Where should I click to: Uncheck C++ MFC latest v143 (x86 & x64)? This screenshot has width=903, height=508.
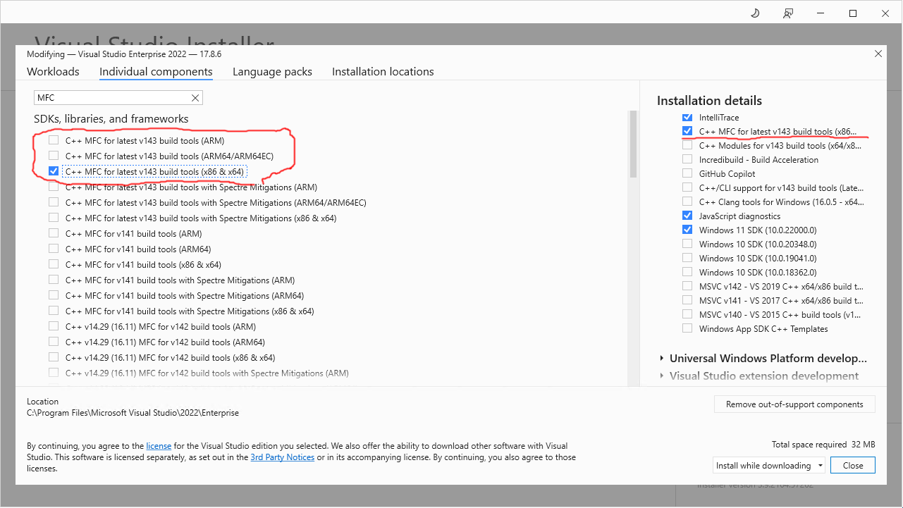click(x=54, y=171)
